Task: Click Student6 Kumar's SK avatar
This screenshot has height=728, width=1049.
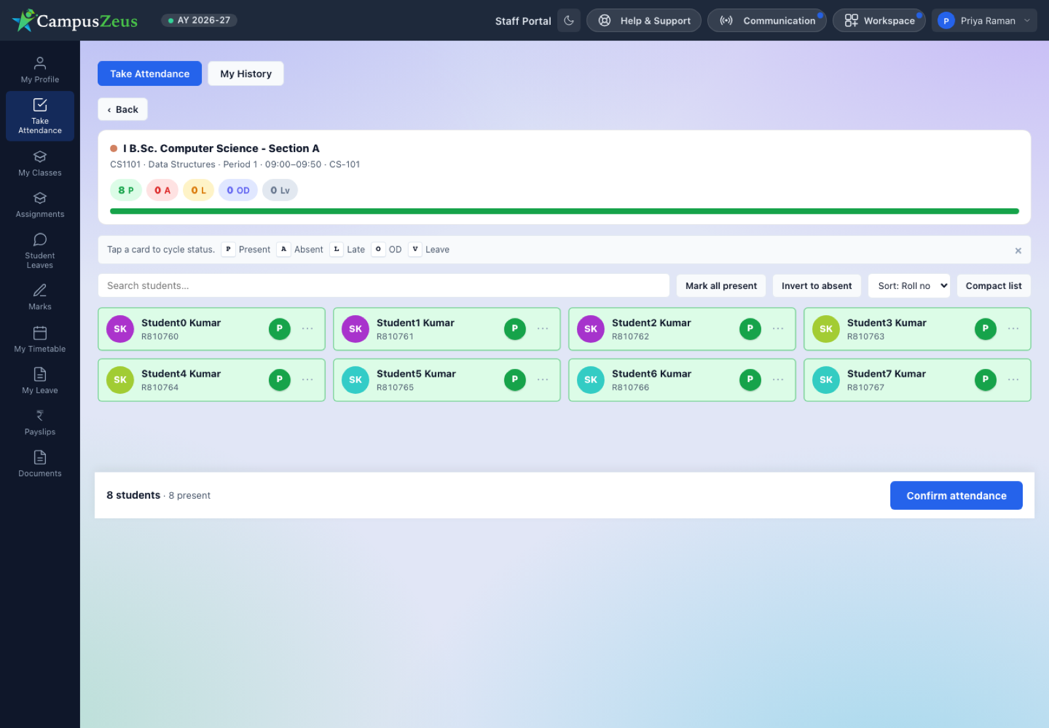Action: point(591,380)
